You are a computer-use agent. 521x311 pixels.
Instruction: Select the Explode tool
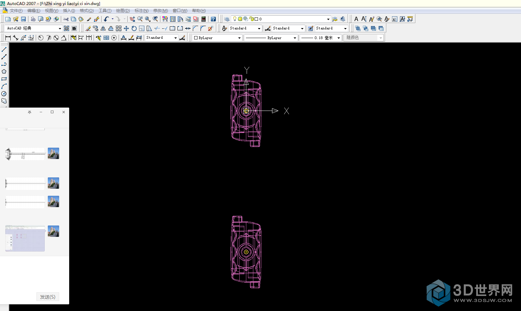tap(211, 28)
